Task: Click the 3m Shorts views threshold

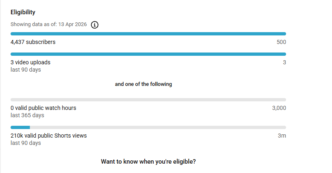Action: (x=282, y=136)
